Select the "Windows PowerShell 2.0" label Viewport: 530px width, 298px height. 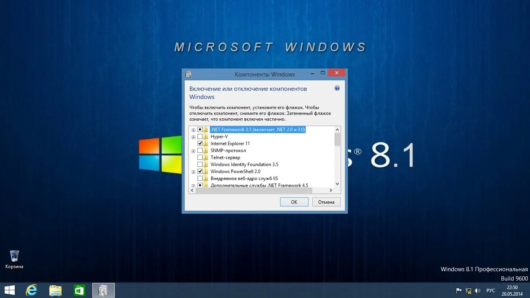pyautogui.click(x=236, y=172)
